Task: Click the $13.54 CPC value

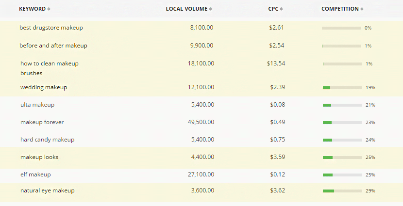Action: (x=276, y=63)
